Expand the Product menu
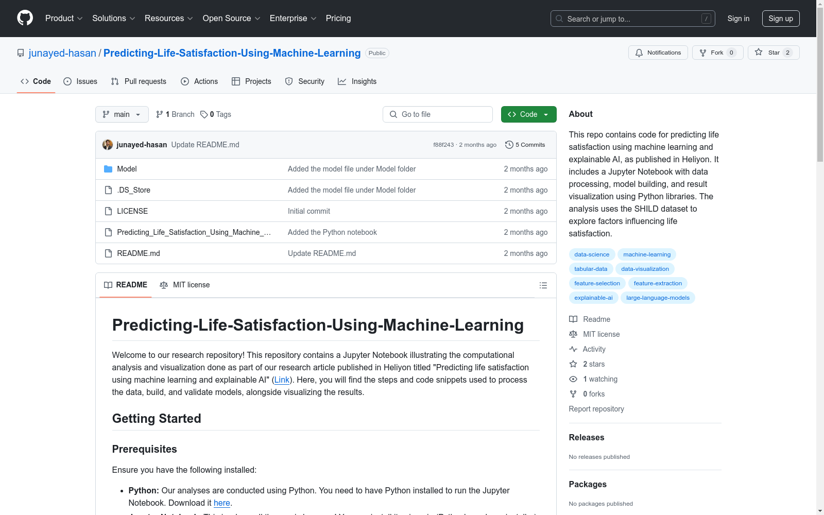 (64, 19)
